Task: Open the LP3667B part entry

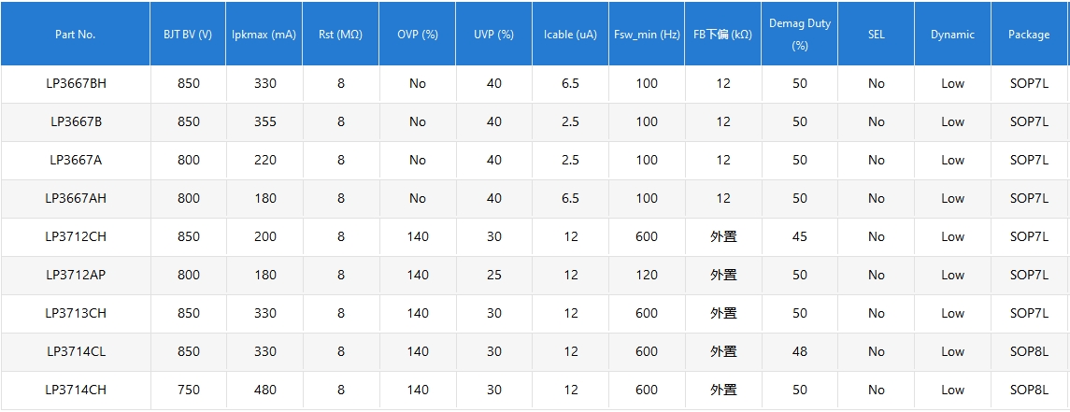Action: pos(76,121)
